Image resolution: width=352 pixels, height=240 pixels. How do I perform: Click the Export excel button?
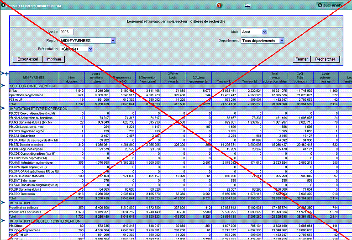click(x=28, y=59)
